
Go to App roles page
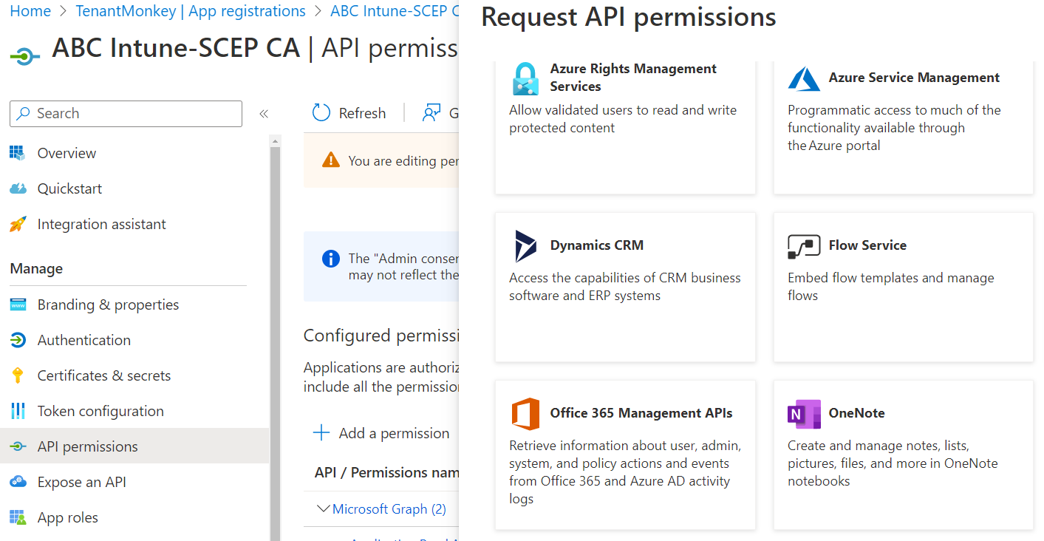pyautogui.click(x=67, y=517)
